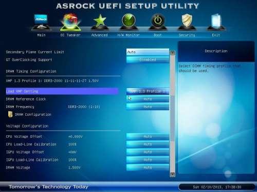Open Load XMP Setting profile dropdown
257x192 pixels.
coord(148,91)
